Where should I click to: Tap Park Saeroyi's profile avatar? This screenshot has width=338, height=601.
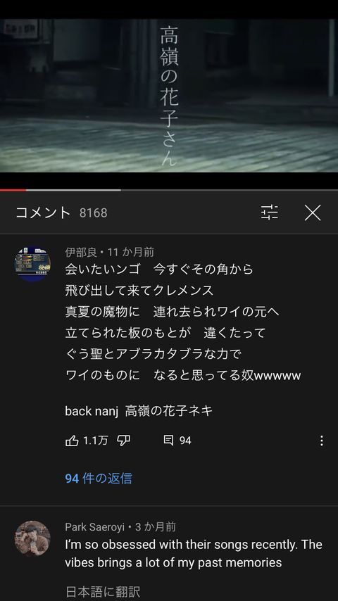pyautogui.click(x=32, y=538)
